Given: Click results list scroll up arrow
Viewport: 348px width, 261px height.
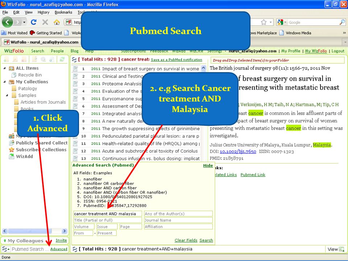Looking at the screenshot, I should coord(203,68).
